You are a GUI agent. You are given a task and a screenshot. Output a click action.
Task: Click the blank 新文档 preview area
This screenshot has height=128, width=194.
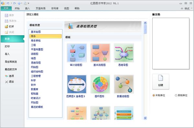click(x=171, y=44)
